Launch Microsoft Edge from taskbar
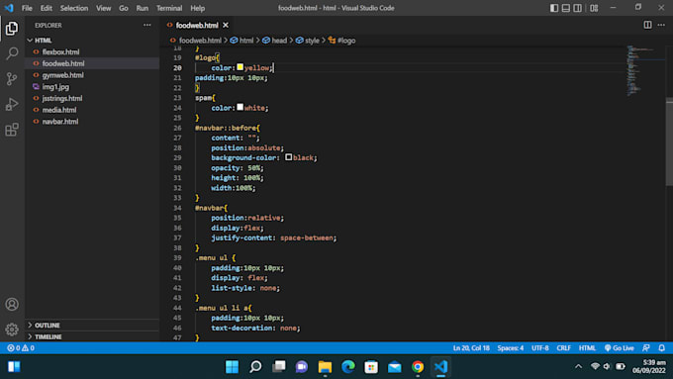Screen dimensions: 673x379 (348, 366)
